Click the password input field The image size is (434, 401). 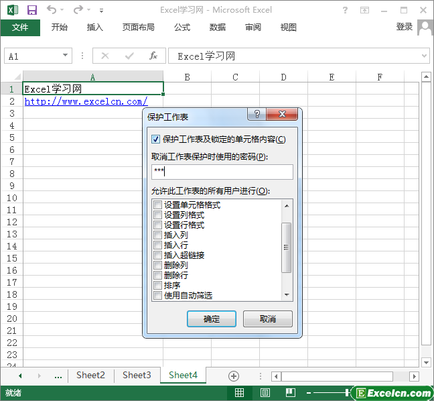coord(222,172)
